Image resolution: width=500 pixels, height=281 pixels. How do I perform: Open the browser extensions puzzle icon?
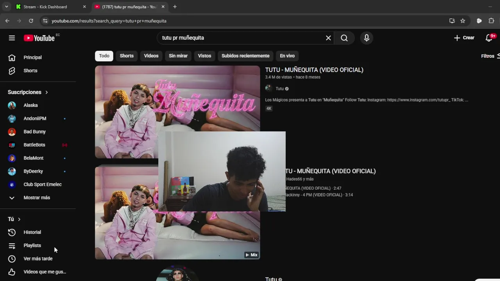click(x=491, y=21)
